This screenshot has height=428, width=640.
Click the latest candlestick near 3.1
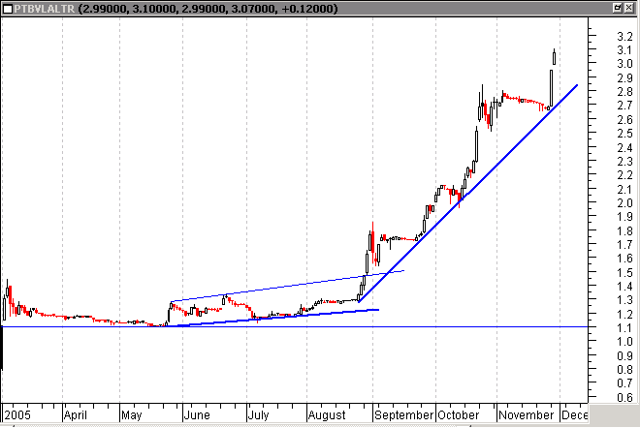click(554, 57)
